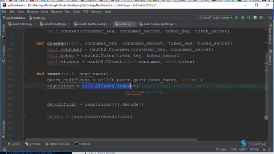Open the Run tool window

[x=14, y=144]
